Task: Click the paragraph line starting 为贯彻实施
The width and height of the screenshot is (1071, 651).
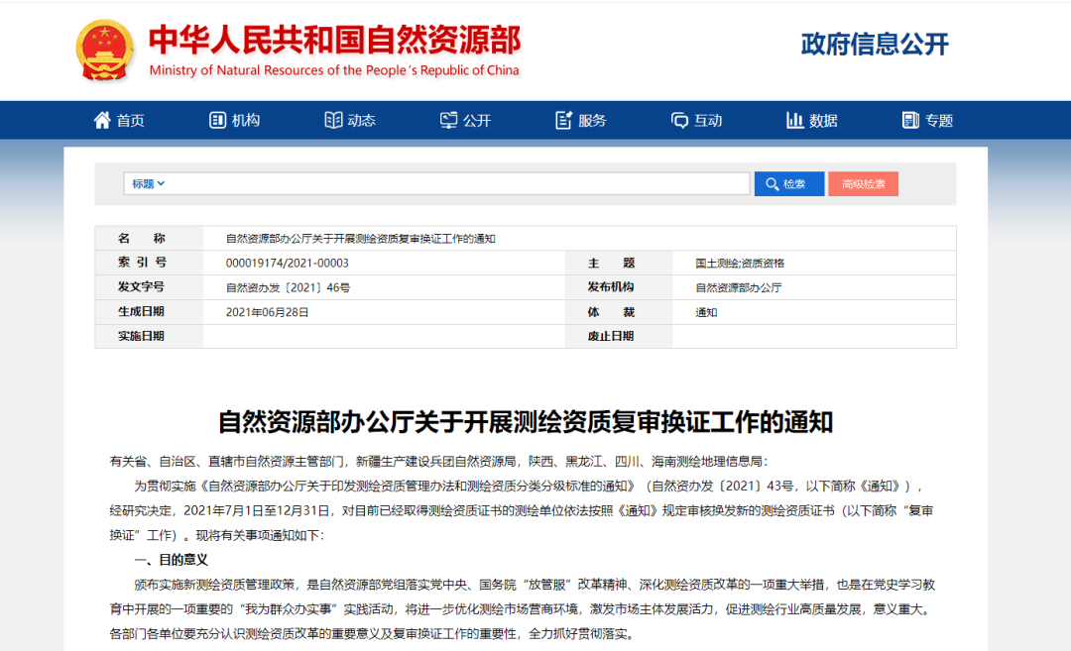Action: pos(528,486)
